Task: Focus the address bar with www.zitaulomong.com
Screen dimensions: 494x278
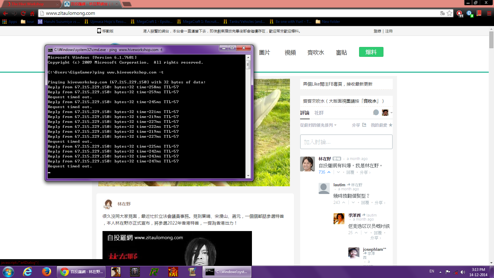Action: pos(241,13)
